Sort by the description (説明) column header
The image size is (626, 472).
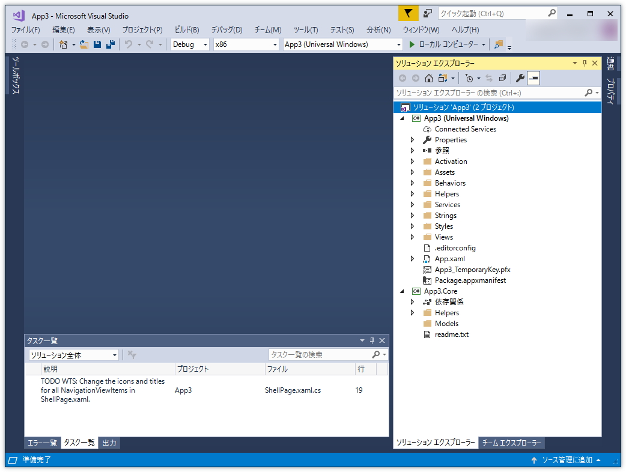click(x=108, y=369)
